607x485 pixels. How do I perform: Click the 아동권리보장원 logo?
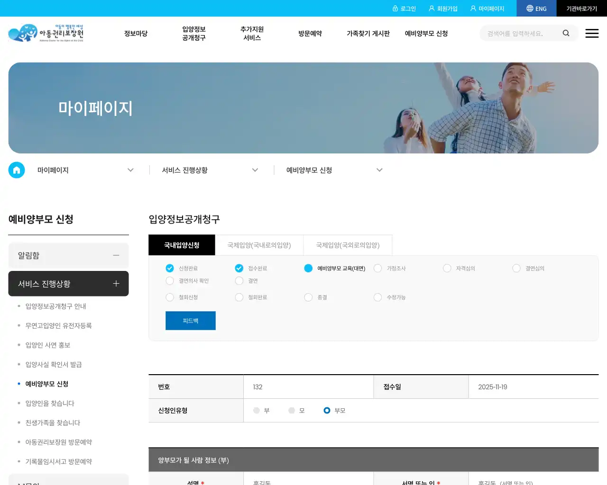tap(46, 33)
